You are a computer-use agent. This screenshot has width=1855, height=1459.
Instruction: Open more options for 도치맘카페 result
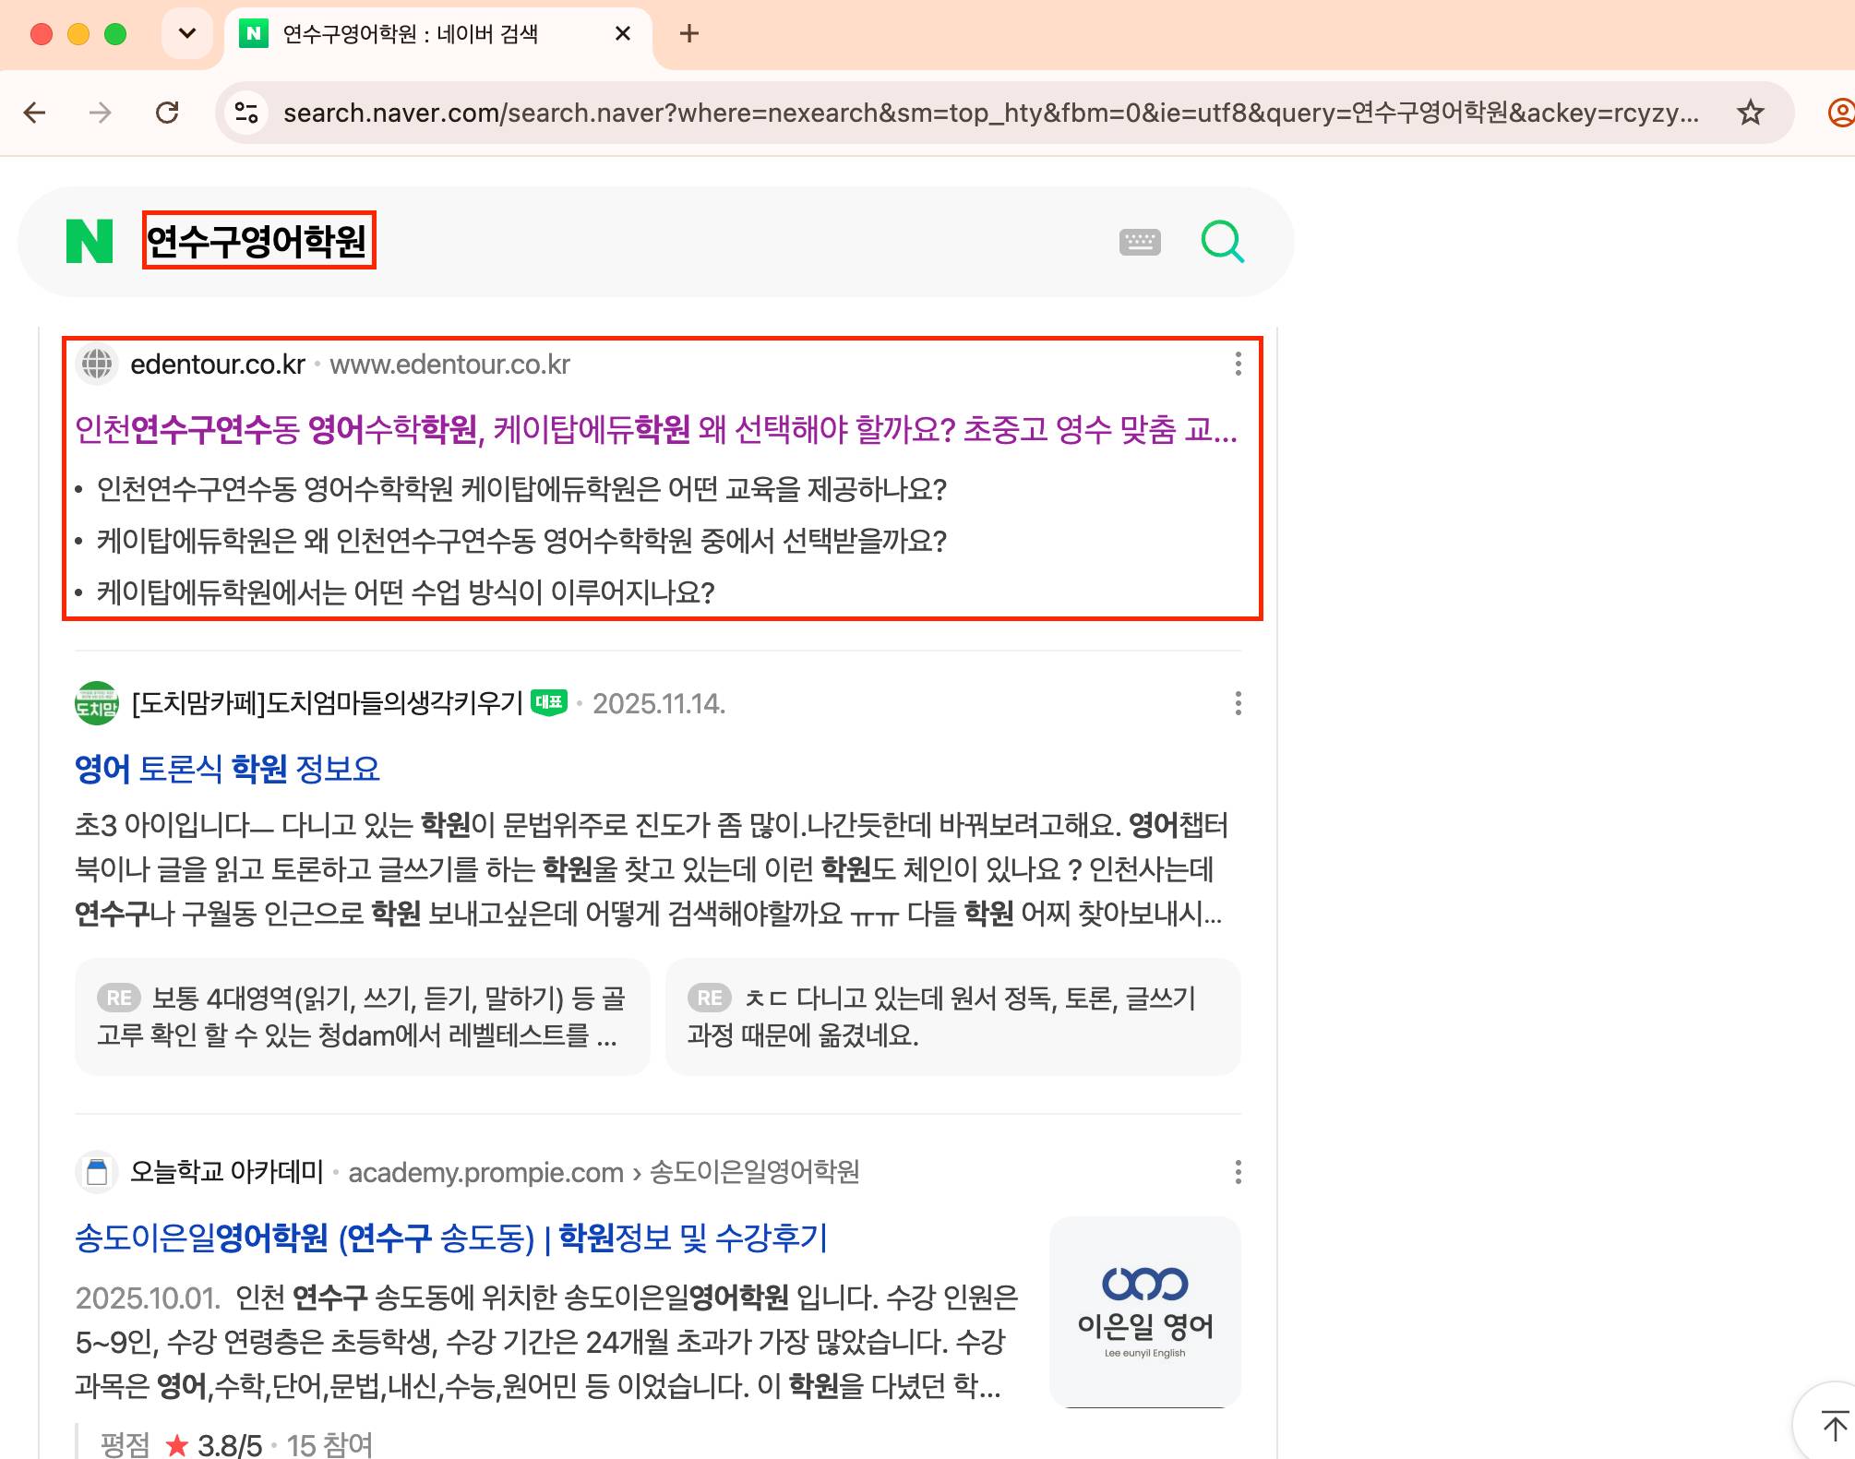click(1238, 703)
